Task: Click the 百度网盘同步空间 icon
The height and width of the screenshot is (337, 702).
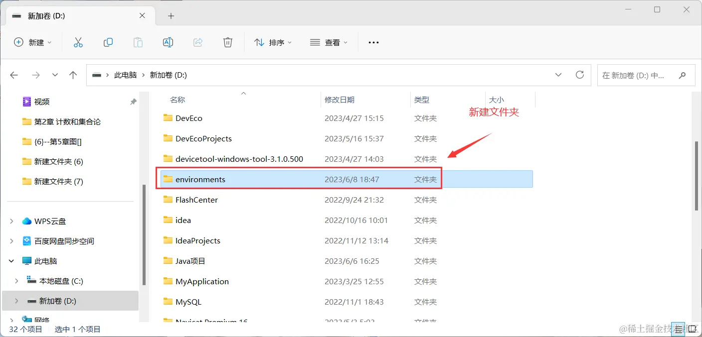Action: click(x=27, y=241)
